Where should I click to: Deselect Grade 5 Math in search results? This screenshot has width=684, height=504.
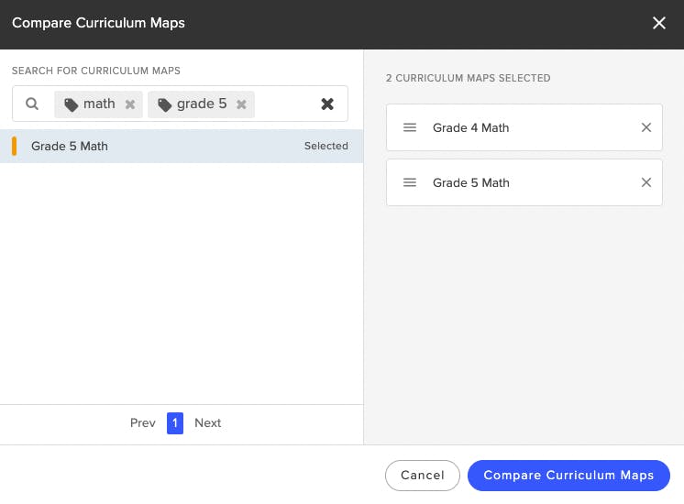182,147
